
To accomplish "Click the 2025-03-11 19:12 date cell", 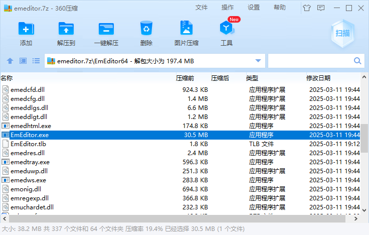I will [x=334, y=144].
